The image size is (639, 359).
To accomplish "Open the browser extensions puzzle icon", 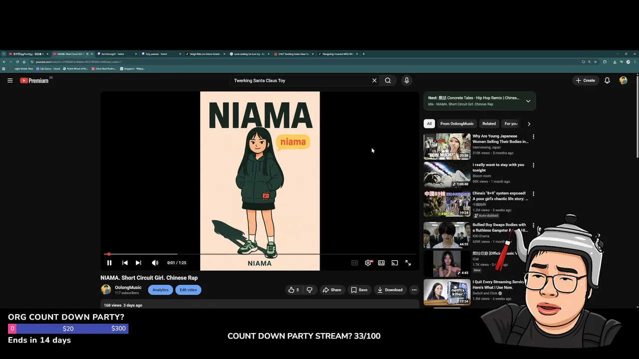I will [605, 62].
